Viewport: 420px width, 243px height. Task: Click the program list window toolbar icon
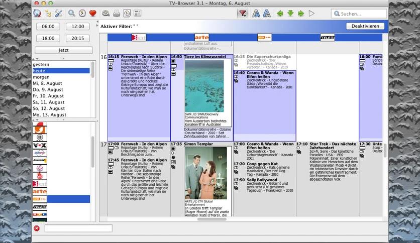tap(138, 13)
